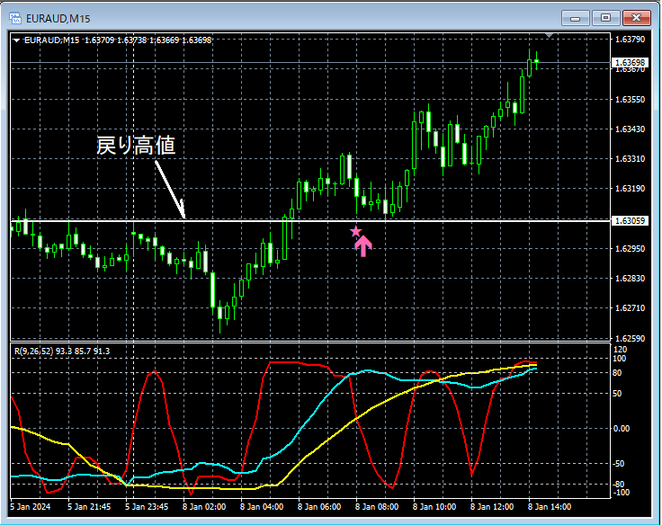The height and width of the screenshot is (525, 662).
Task: Click the 1.63190 price scale value
Action: click(x=630, y=189)
